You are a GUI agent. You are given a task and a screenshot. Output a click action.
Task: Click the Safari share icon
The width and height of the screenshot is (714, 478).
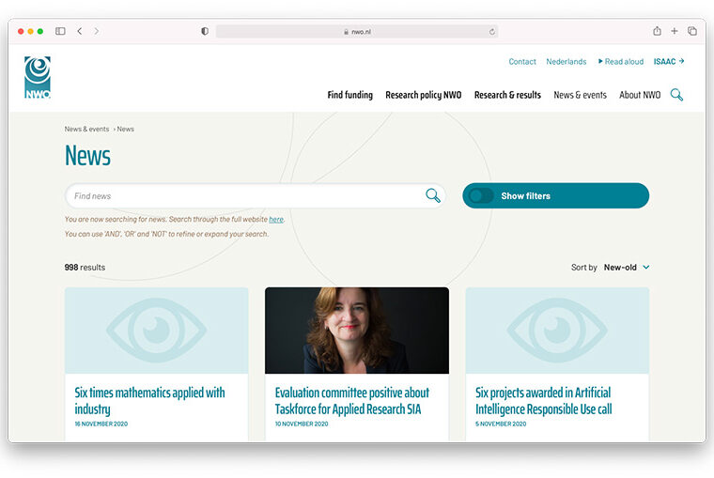[x=657, y=31]
